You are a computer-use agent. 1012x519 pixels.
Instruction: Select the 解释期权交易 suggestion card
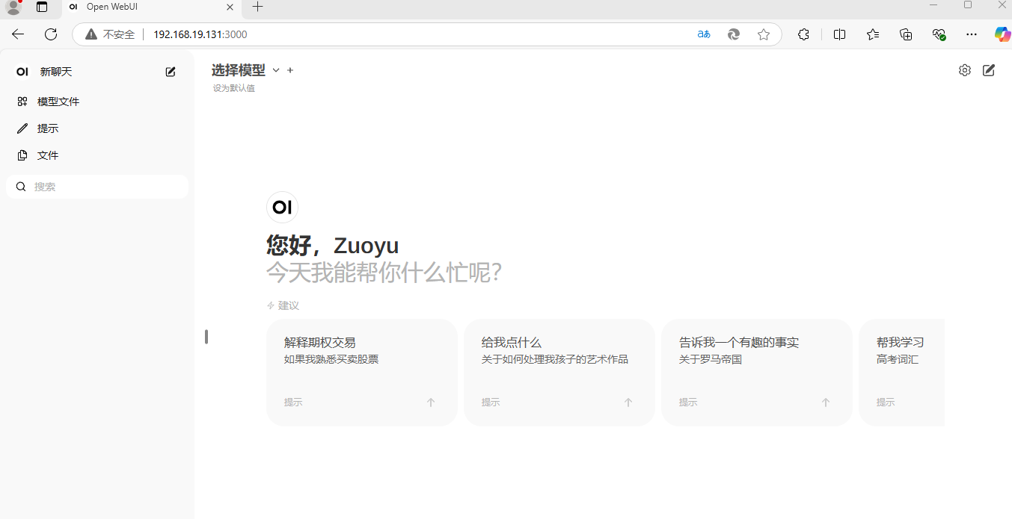coord(362,373)
